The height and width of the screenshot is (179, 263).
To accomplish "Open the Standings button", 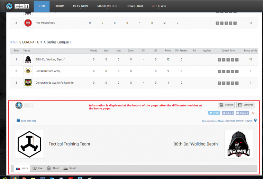I will tap(245, 105).
